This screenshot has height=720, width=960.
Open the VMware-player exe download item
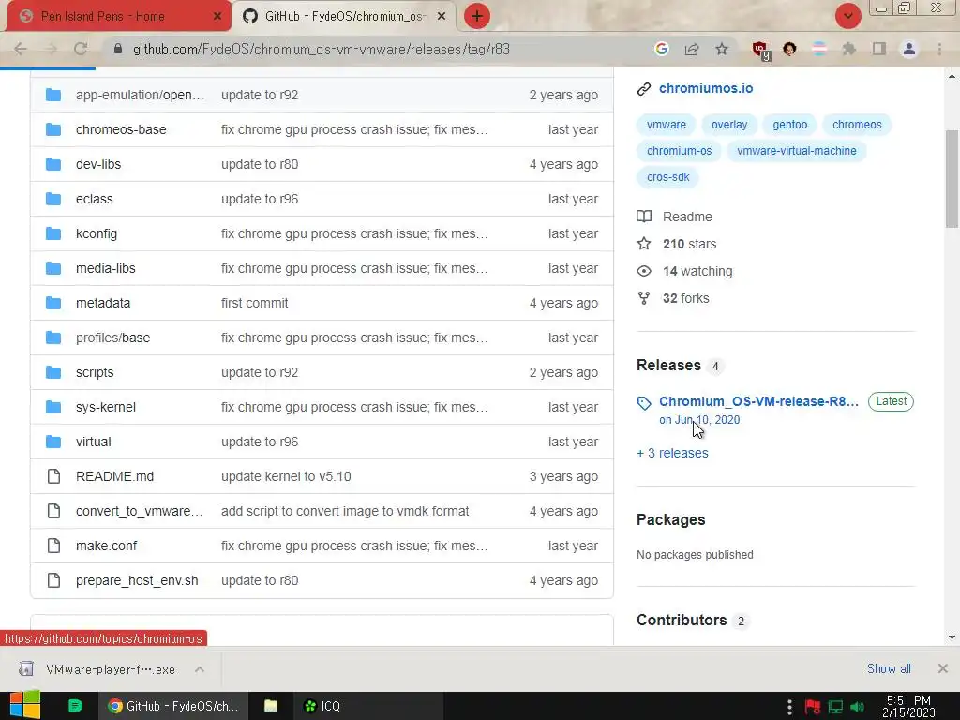111,669
